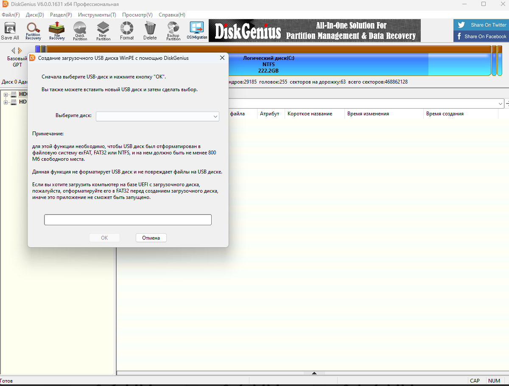Go to the previous disk with the left arrow
The image size is (509, 386).
click(x=13, y=50)
